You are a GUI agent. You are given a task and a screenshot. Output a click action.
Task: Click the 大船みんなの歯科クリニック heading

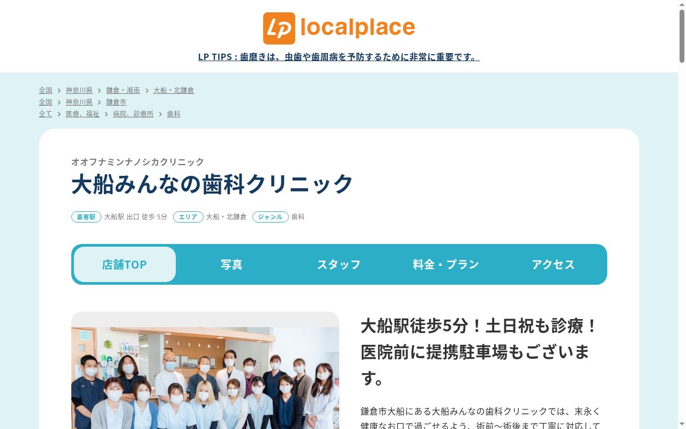pos(212,184)
